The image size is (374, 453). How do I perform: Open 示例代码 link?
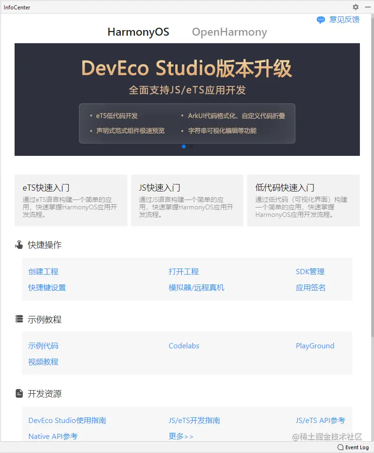(x=43, y=346)
